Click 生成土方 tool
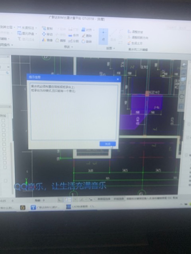Viewport: 191px width, 254px height. pyautogui.click(x=135, y=43)
